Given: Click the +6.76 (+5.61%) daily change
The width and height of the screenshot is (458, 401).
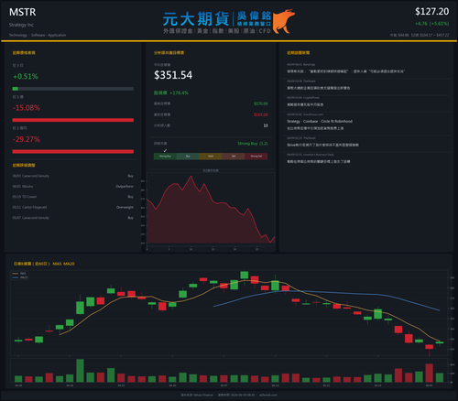Looking at the screenshot, I should pyautogui.click(x=431, y=24).
